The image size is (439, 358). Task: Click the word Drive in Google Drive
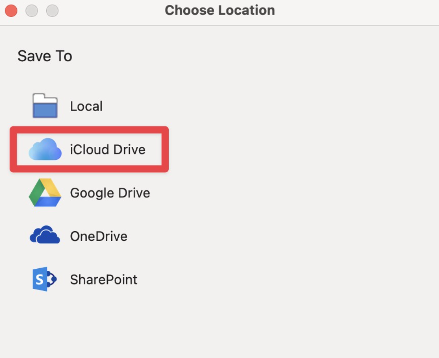tap(134, 193)
